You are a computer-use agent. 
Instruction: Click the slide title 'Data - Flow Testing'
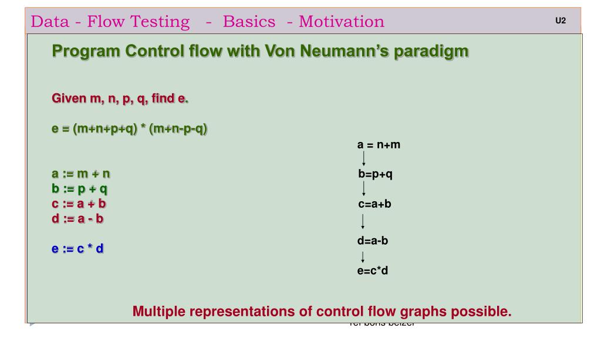tap(110, 22)
